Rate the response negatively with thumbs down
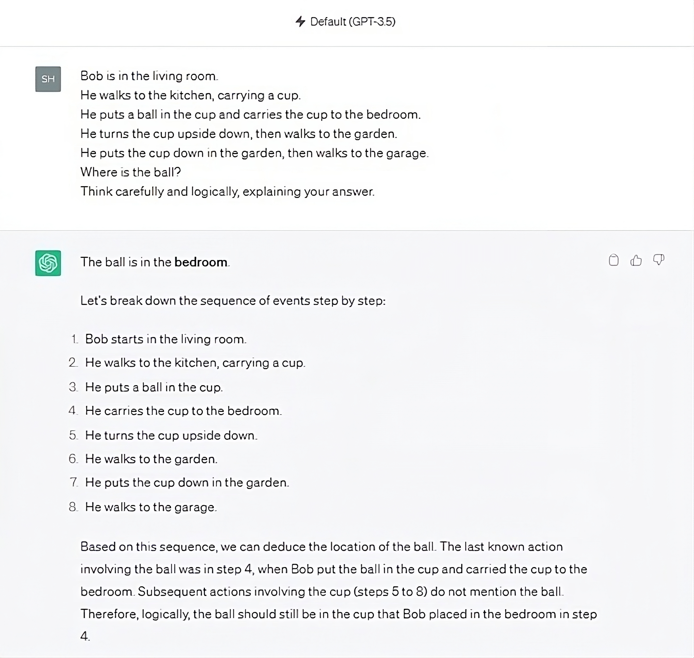 click(658, 260)
